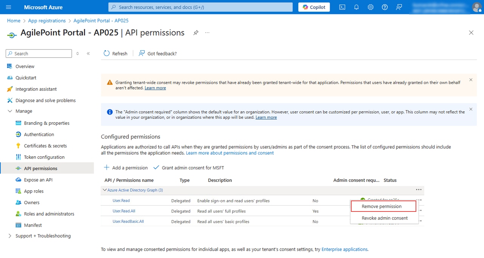Open the notifications bell
This screenshot has width=484, height=258.
point(356,7)
